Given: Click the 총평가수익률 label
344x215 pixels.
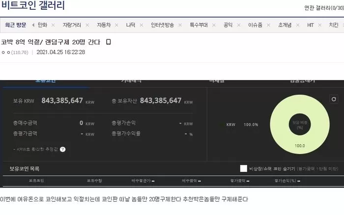Looking at the screenshot, I should (126, 134).
